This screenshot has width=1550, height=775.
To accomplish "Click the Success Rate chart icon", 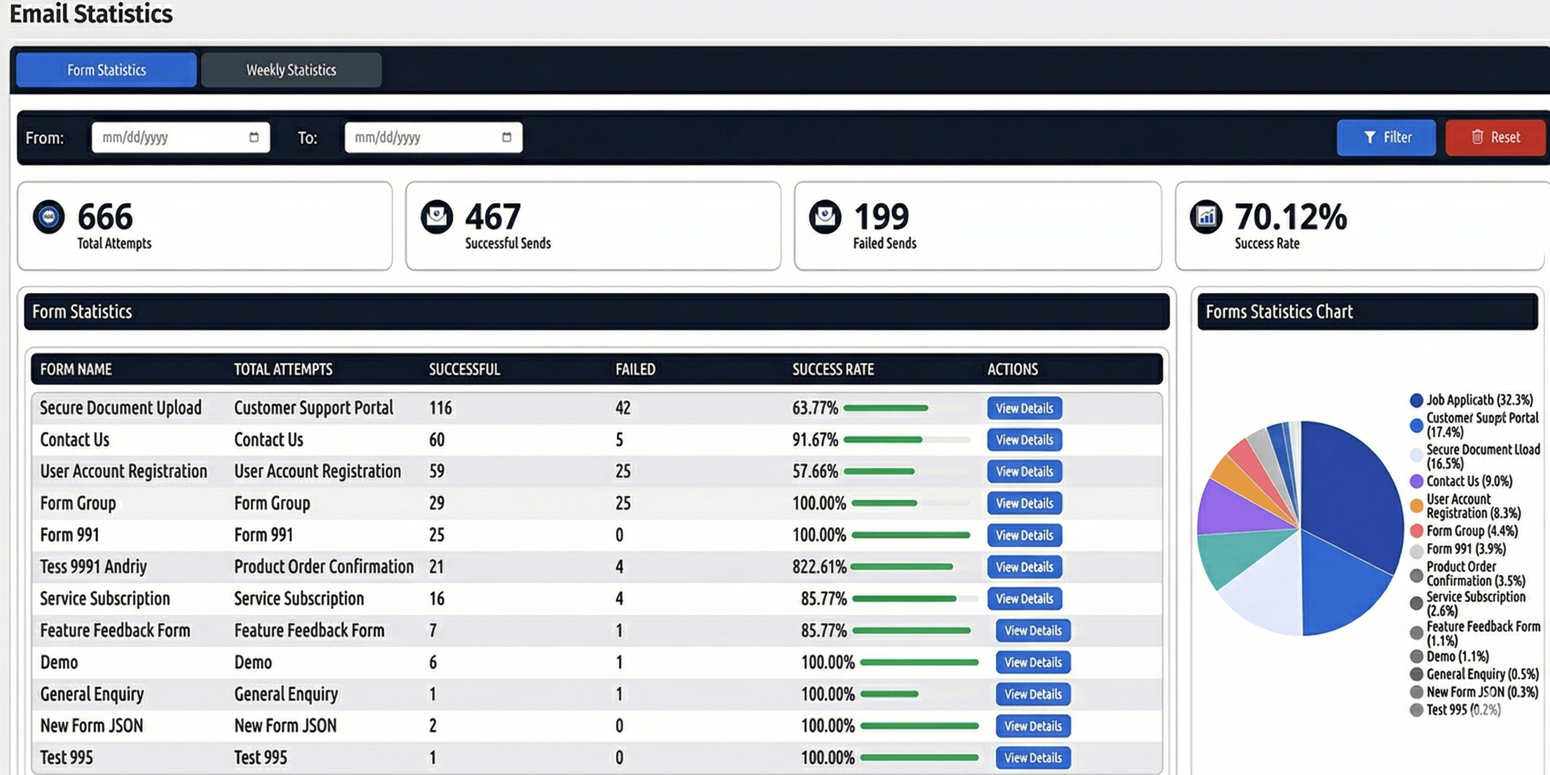I will click(x=1206, y=216).
